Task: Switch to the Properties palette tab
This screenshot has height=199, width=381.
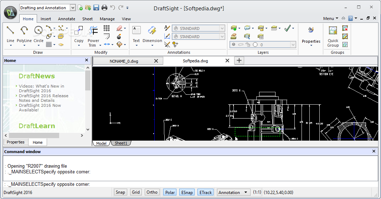Action: pos(16,142)
